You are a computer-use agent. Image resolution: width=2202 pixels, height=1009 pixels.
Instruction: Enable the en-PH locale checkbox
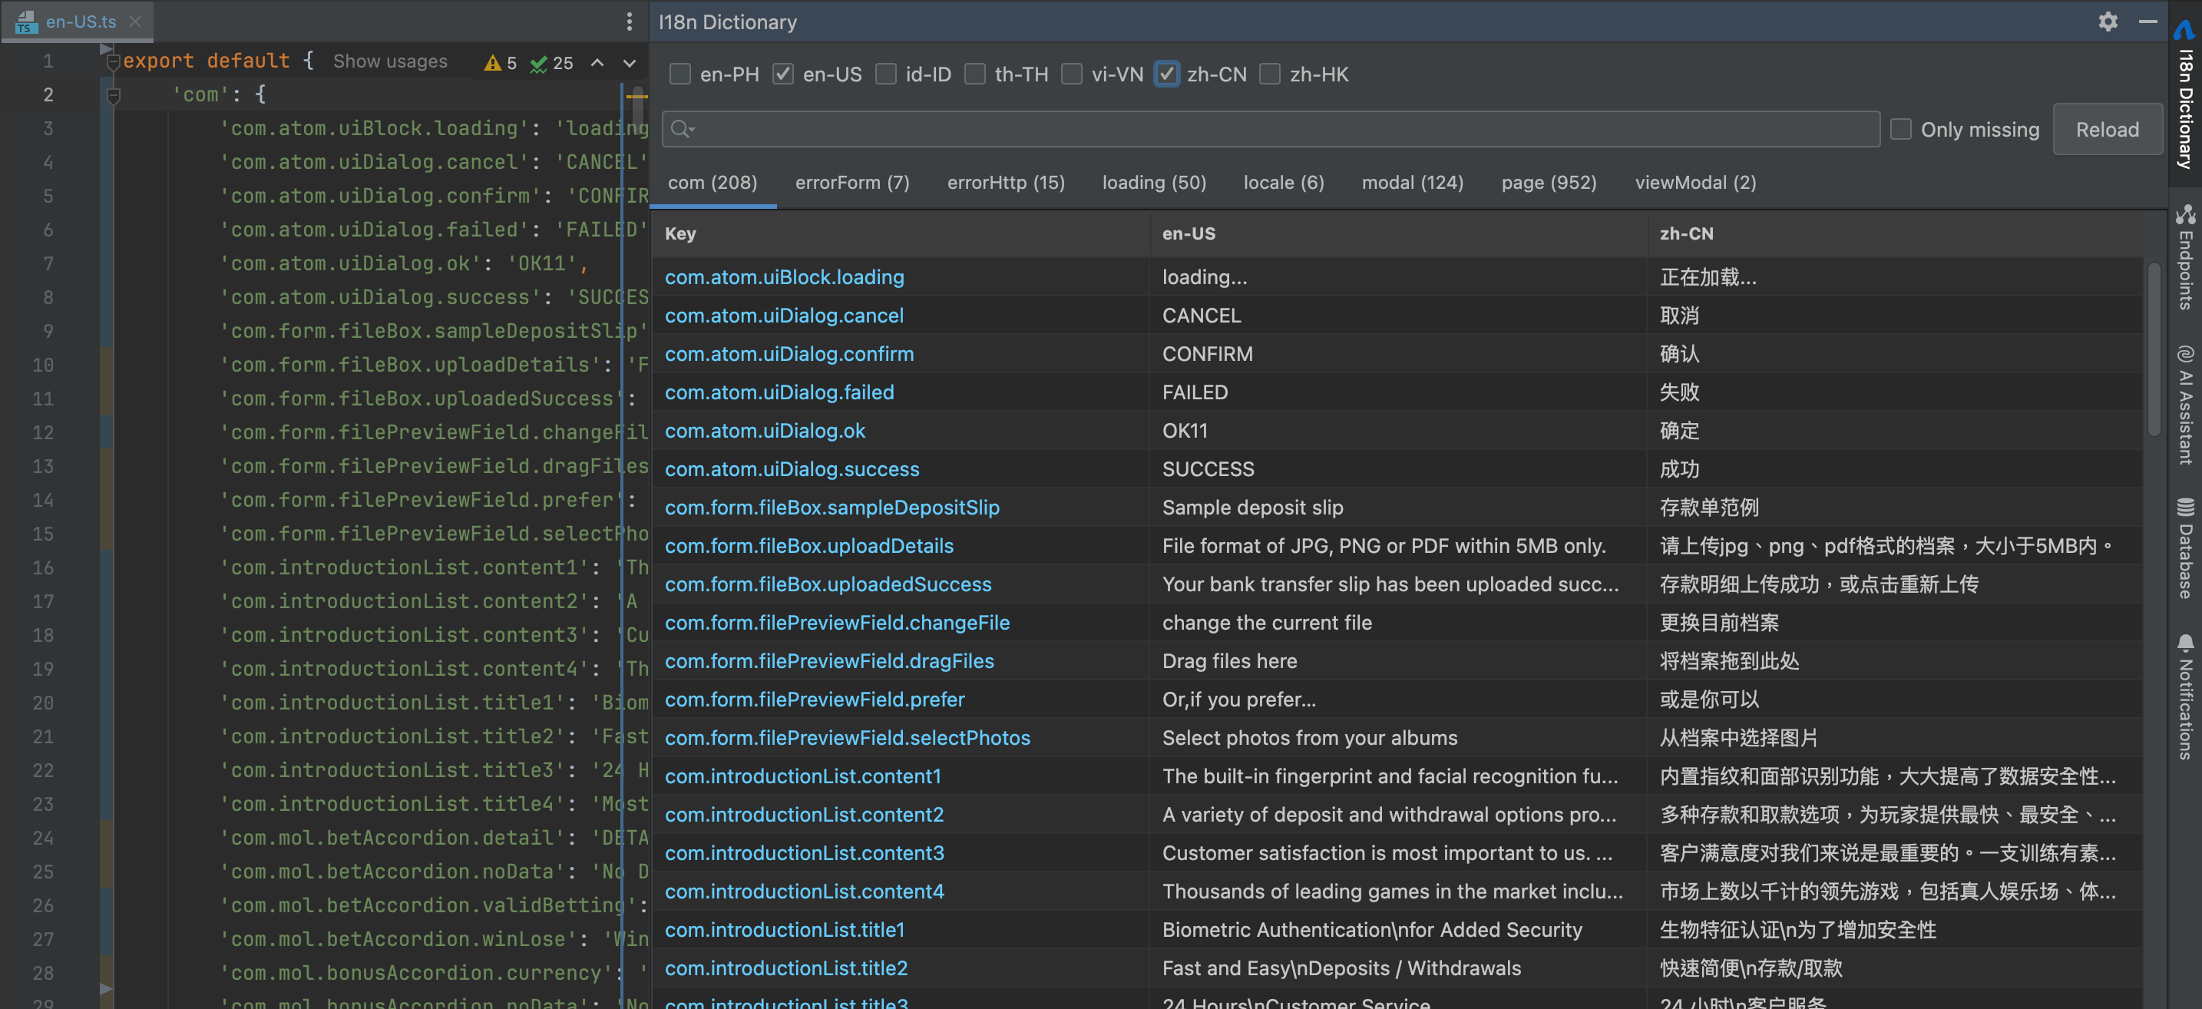(680, 74)
